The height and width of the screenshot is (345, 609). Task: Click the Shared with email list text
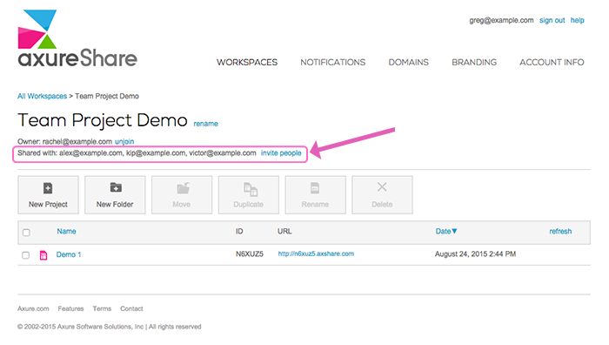tap(137, 152)
